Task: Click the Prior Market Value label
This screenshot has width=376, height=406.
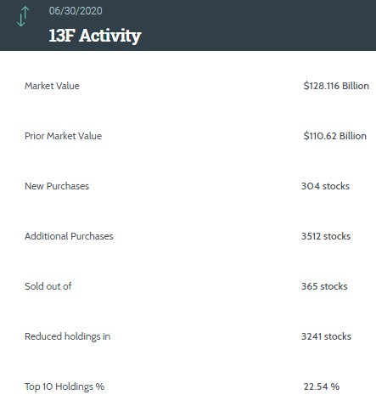Action: click(63, 136)
